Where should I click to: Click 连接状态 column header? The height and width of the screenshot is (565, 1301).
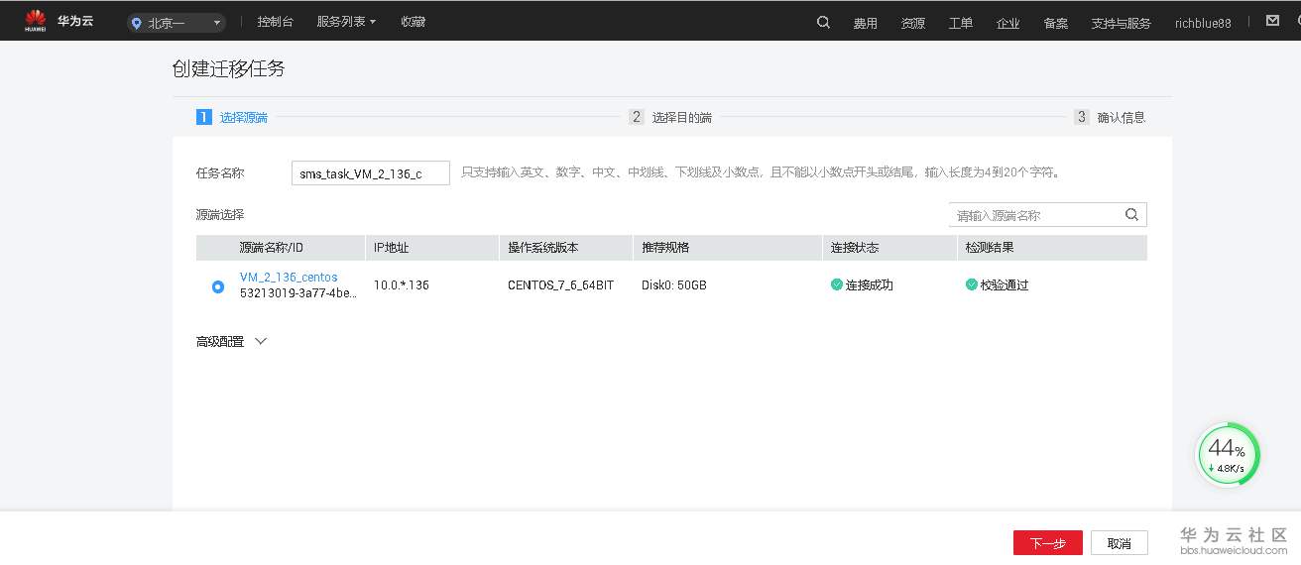(855, 248)
